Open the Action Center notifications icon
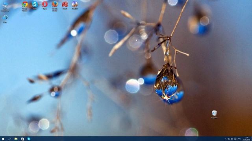The width and height of the screenshot is (252, 141). pyautogui.click(x=235, y=139)
